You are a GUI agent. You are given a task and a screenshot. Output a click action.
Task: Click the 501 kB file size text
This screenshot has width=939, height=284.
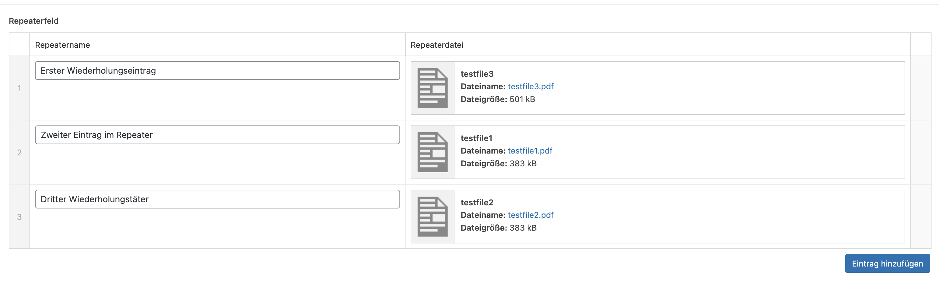click(522, 99)
